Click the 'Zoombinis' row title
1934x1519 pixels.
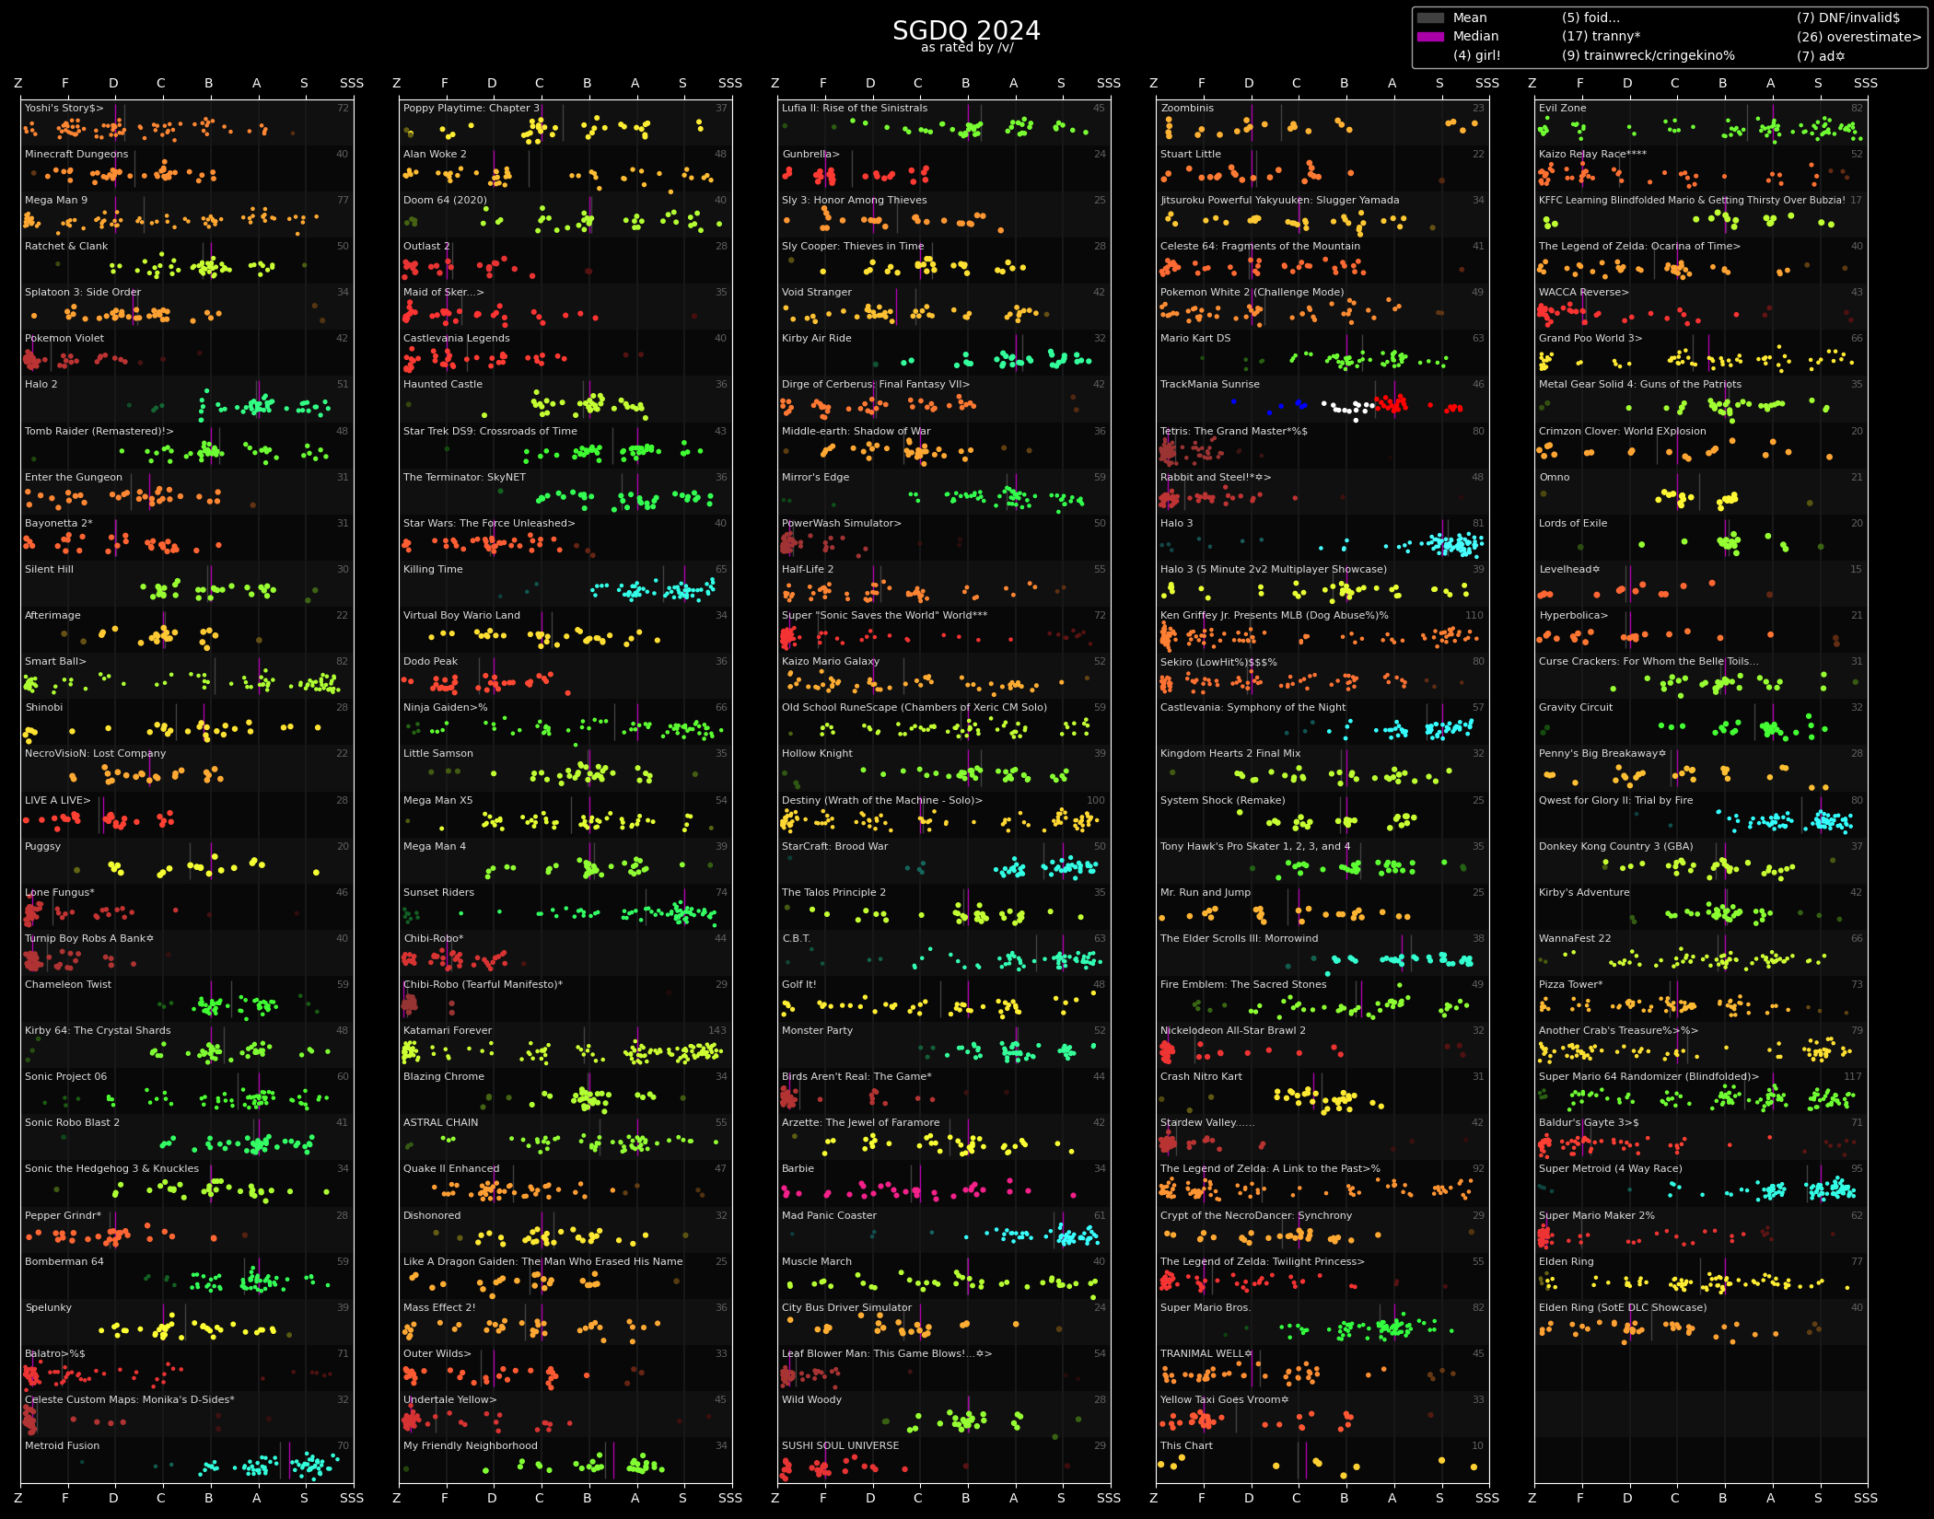click(1187, 109)
